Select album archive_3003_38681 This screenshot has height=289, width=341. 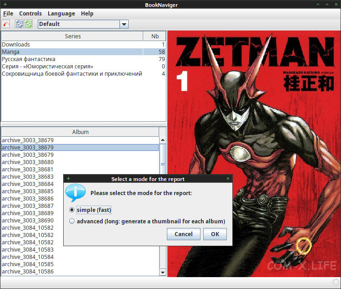pos(80,169)
